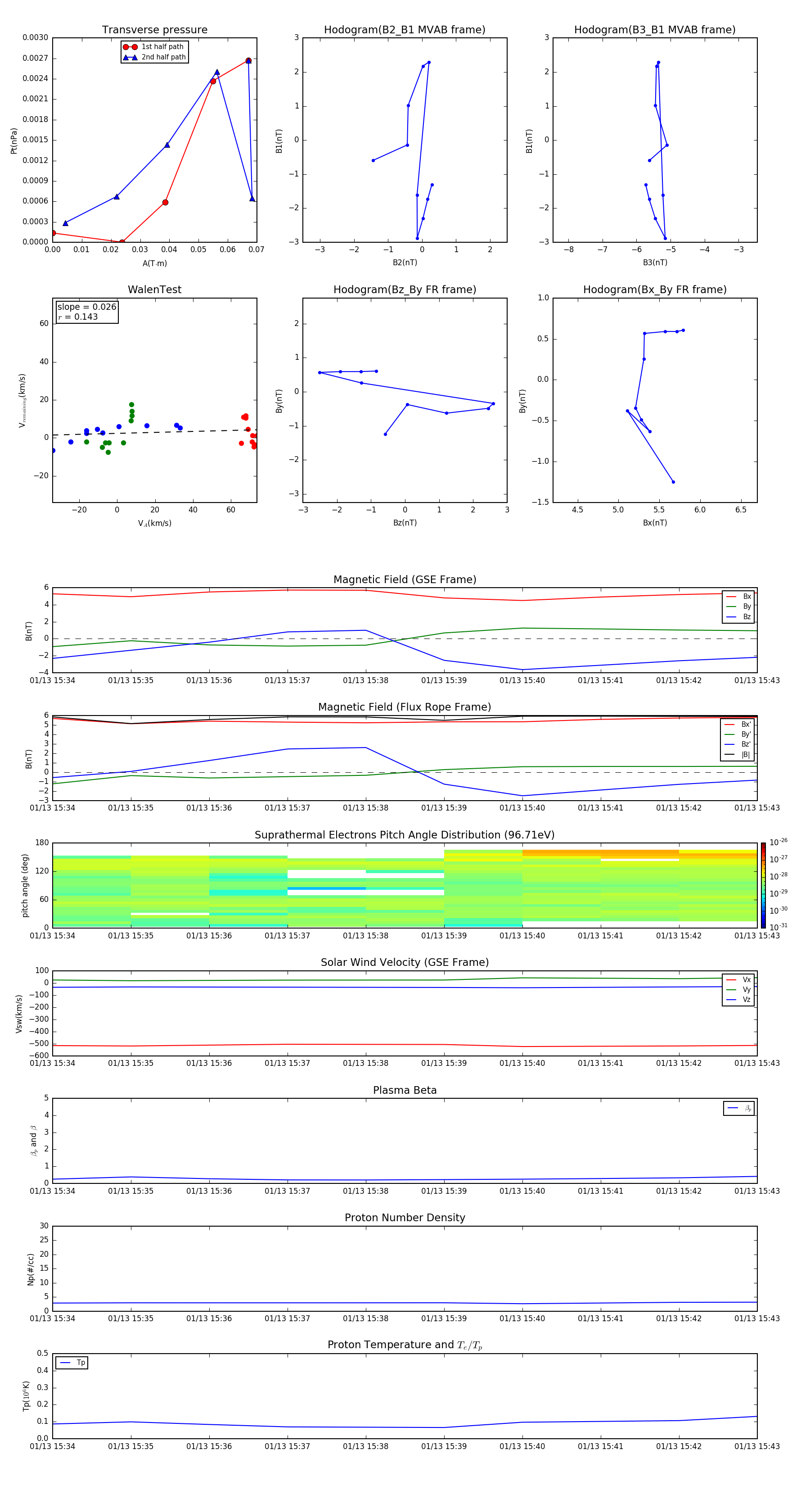Click the "Proton Number Density" title
The height and width of the screenshot is (1486, 810).
[405, 1218]
